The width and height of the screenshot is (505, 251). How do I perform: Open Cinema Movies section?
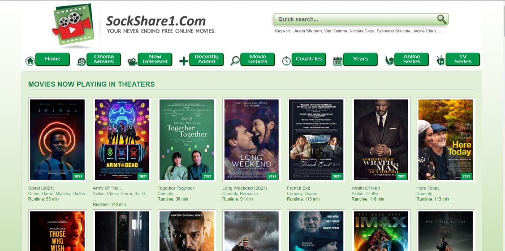[104, 59]
